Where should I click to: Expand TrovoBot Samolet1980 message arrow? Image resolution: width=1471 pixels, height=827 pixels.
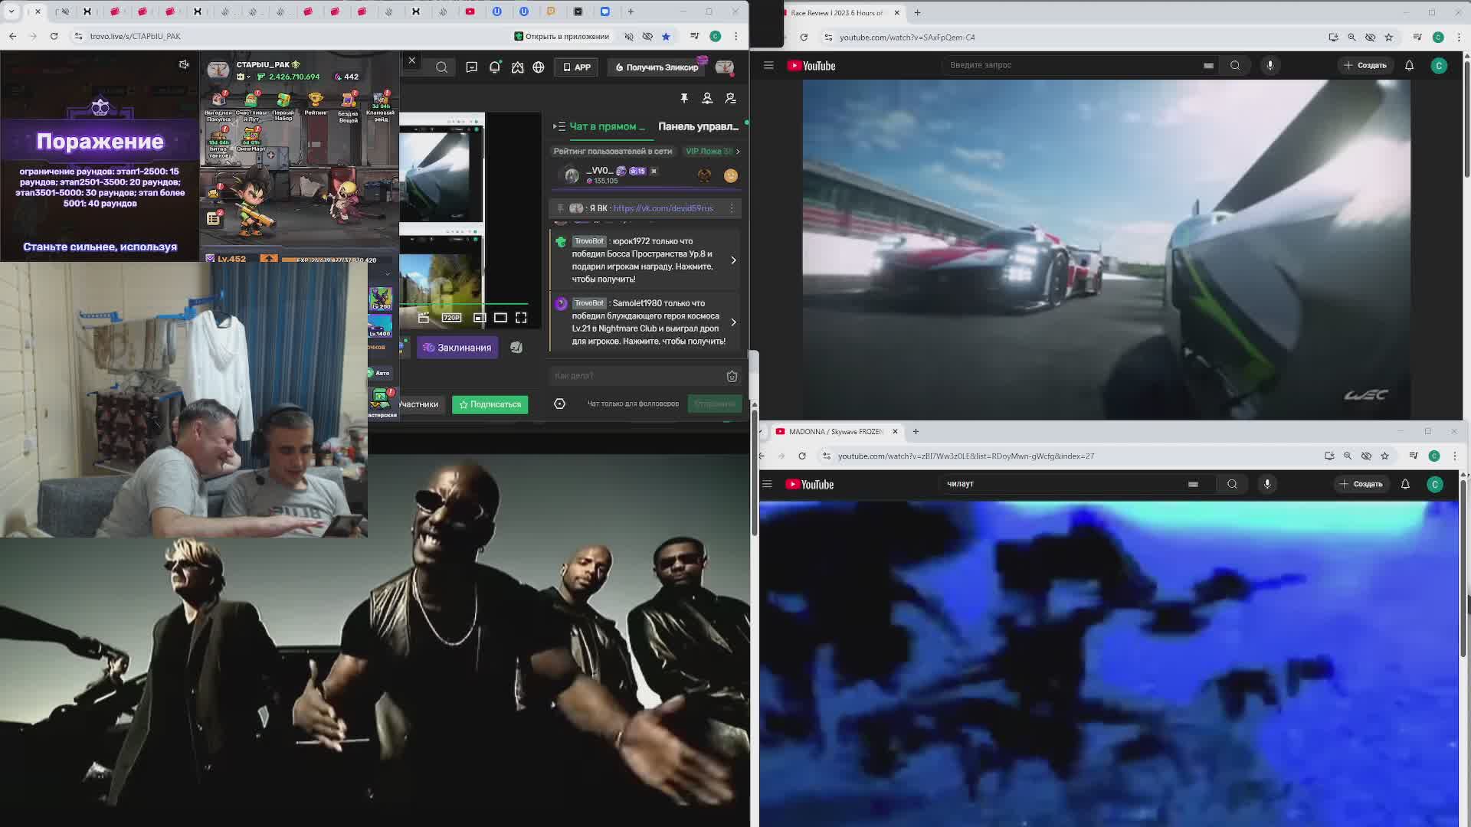click(x=733, y=322)
